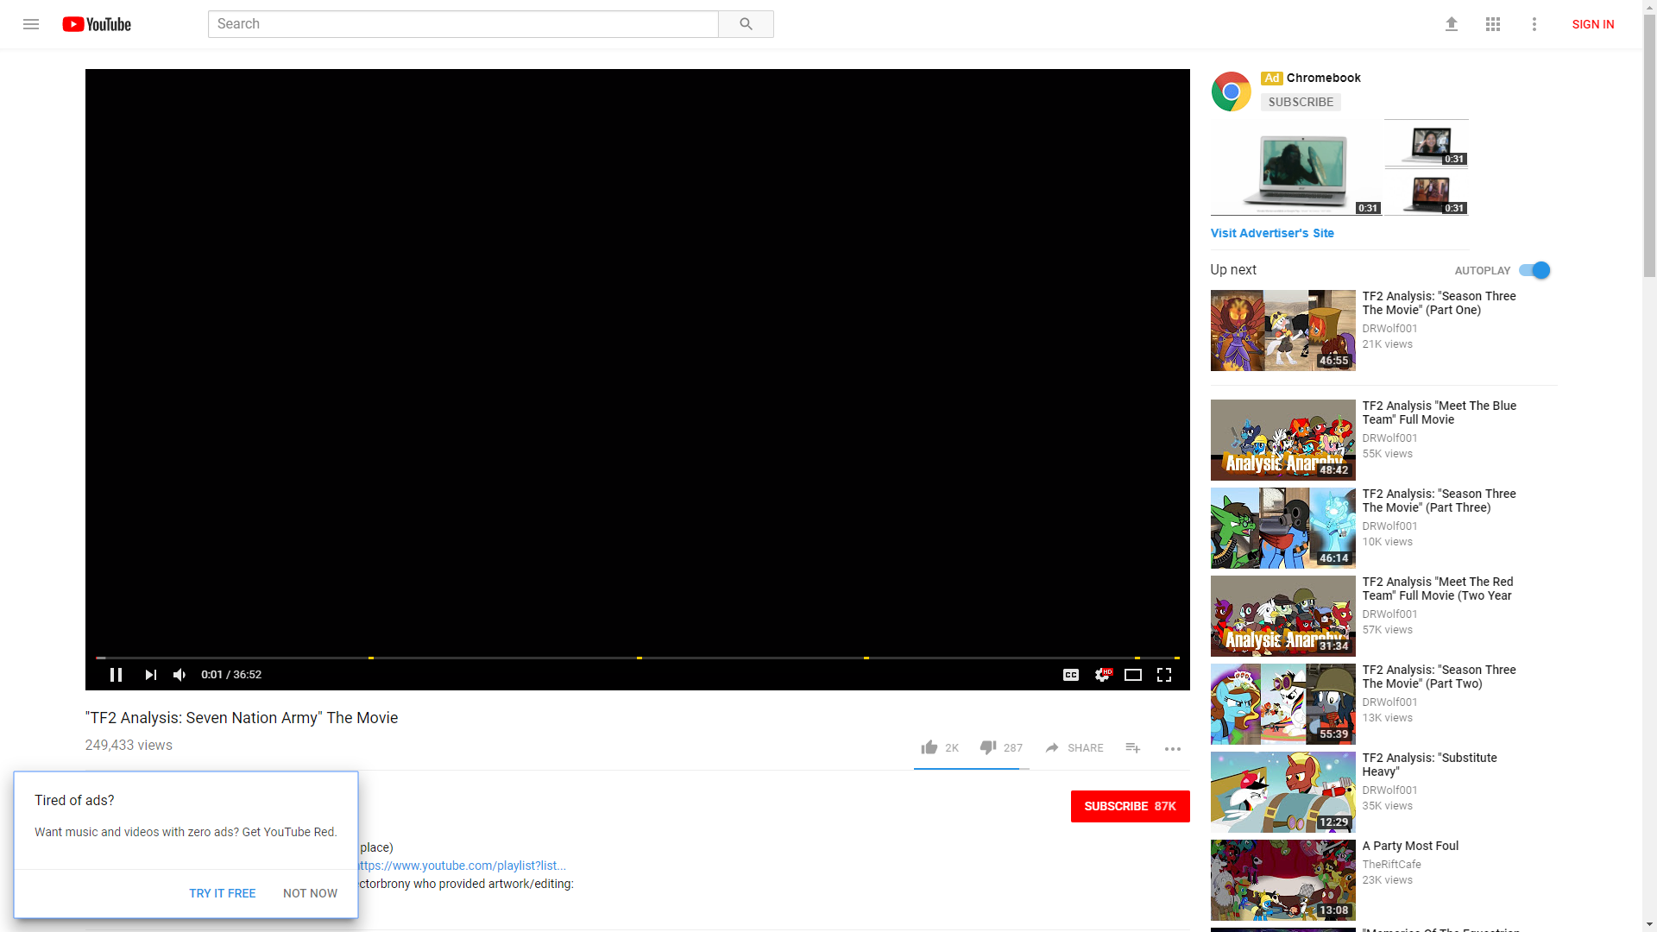Switch to theater mode
This screenshot has height=932, width=1657.
click(x=1133, y=675)
